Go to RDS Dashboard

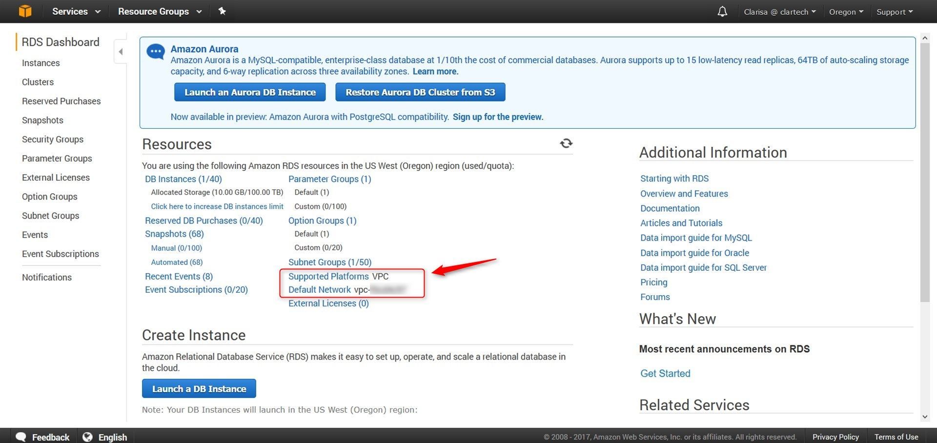coord(61,42)
